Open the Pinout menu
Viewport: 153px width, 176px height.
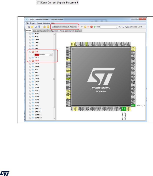point(39,23)
